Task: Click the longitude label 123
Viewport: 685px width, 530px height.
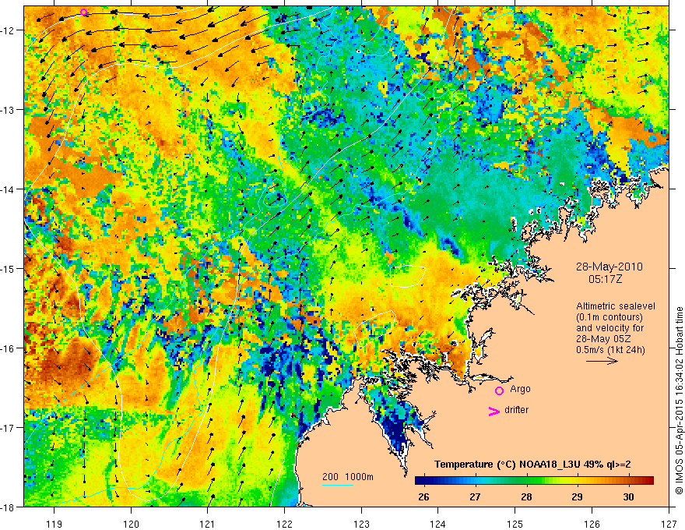Action: [x=361, y=524]
